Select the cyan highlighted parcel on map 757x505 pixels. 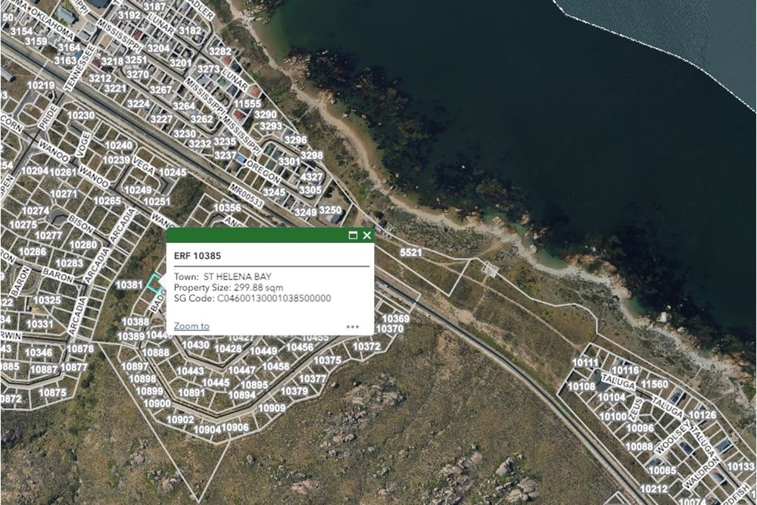[x=154, y=284]
